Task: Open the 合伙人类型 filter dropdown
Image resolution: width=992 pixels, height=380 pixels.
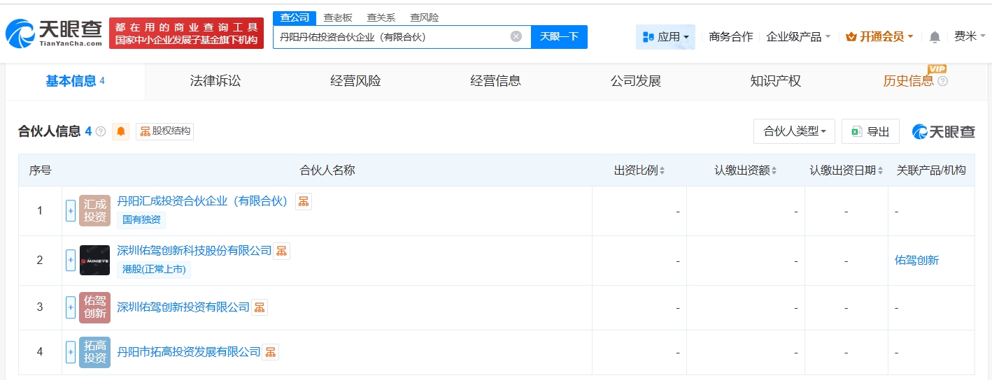Action: [794, 131]
